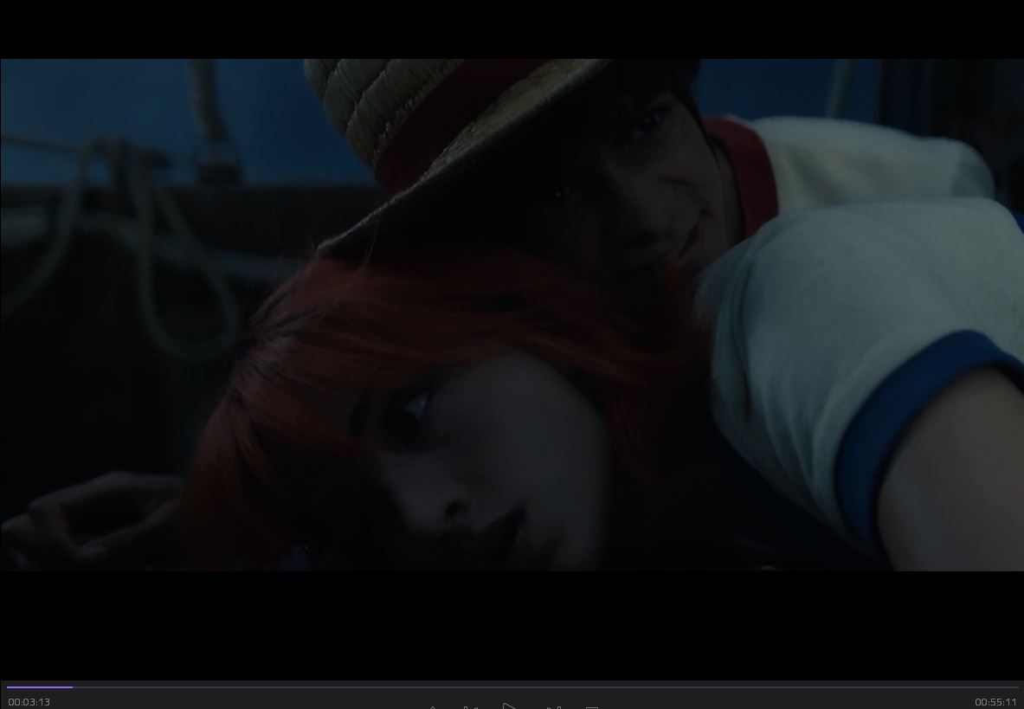
Task: Click the up-arrow icon left of previous
Action: (433, 706)
